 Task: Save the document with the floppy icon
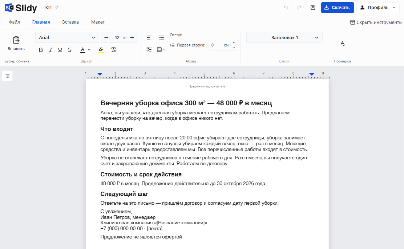coord(313,8)
